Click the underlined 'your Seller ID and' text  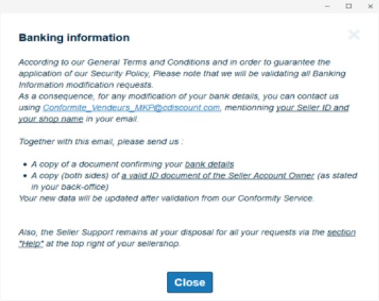click(313, 108)
